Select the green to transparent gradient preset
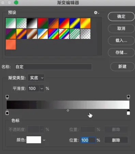Image resolution: width=135 pixels, height=154 pixels. pyautogui.click(x=21, y=23)
